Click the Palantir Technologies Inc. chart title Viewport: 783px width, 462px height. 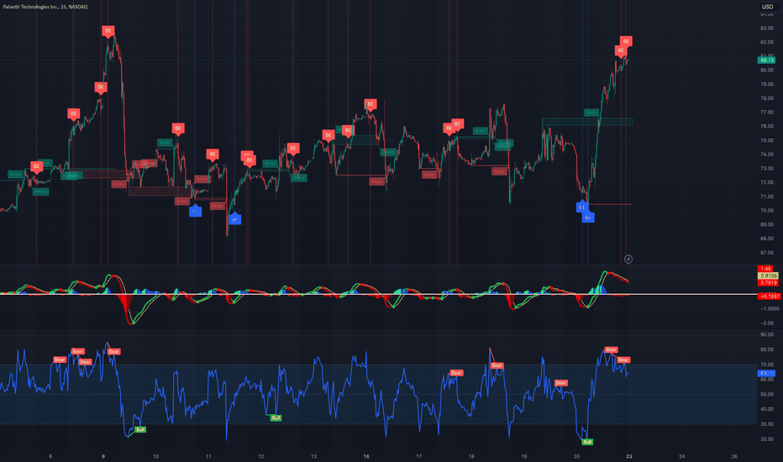click(45, 7)
